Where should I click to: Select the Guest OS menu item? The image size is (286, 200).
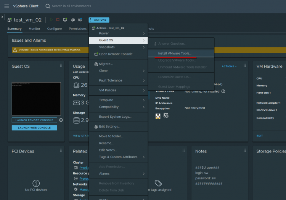(118, 40)
